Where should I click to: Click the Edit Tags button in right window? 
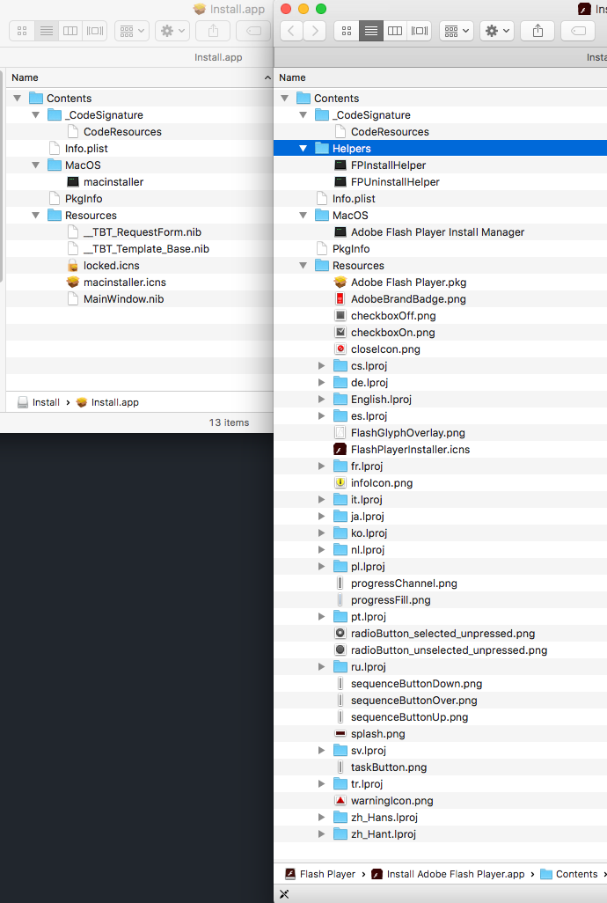coord(578,31)
